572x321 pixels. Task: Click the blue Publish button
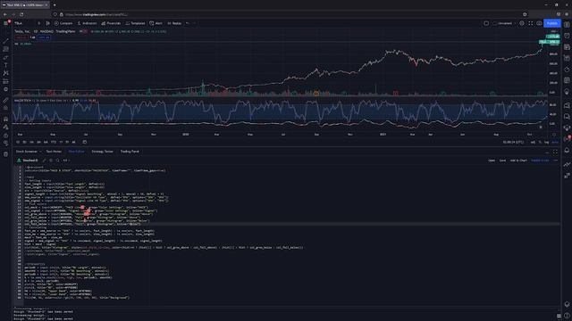point(552,23)
